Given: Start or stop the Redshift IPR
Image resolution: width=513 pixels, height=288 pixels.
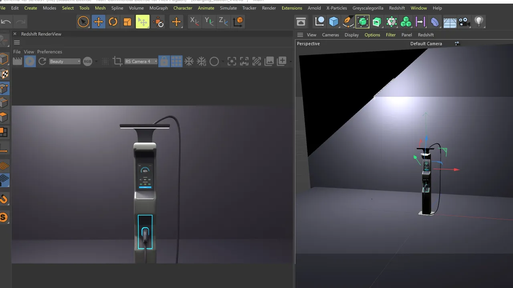Looking at the screenshot, I should [x=30, y=61].
